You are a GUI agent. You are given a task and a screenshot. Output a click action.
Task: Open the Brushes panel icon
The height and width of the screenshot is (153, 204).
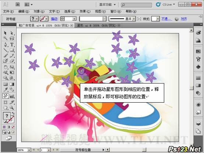tap(198, 59)
